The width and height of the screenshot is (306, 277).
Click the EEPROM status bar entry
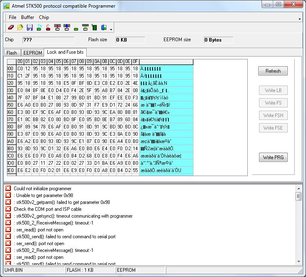point(140,270)
